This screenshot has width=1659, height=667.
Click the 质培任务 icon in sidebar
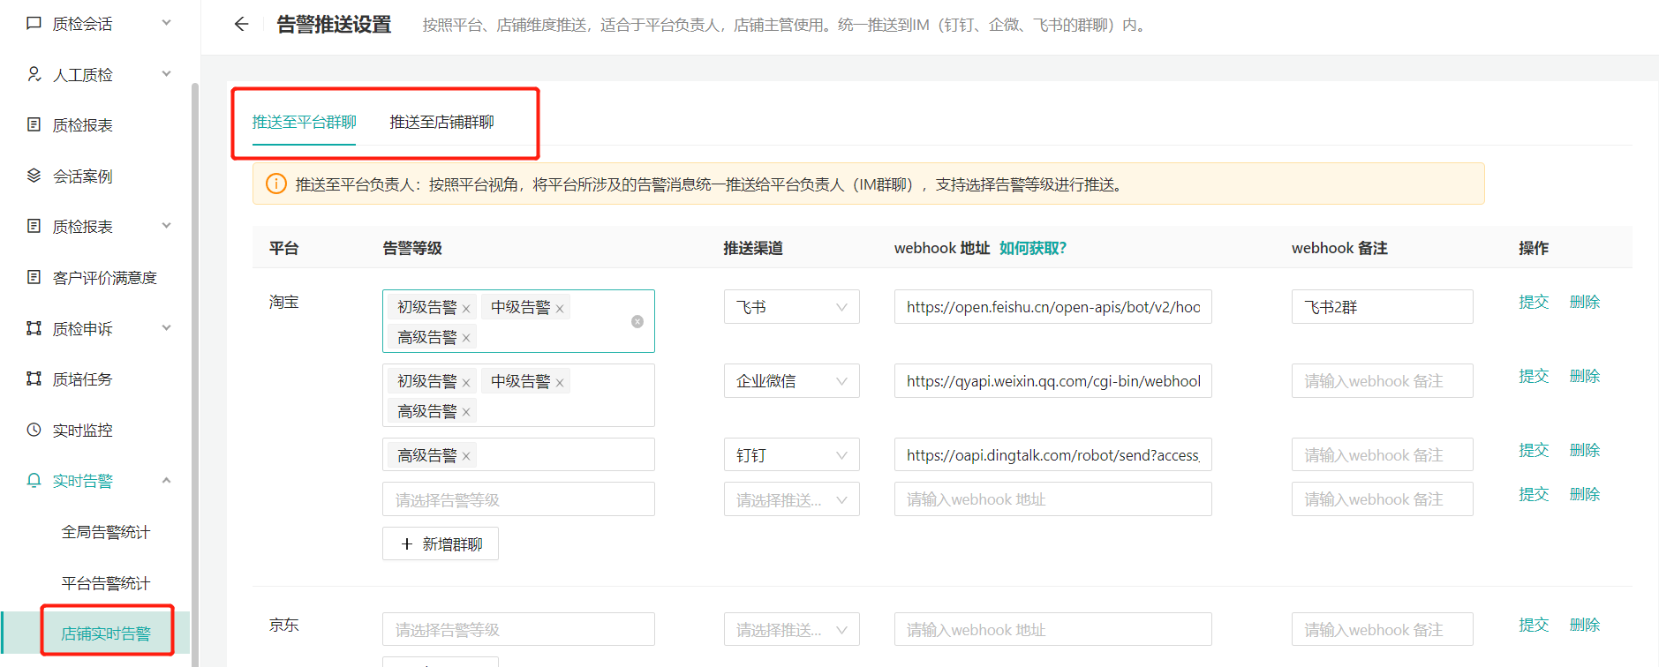pos(34,378)
